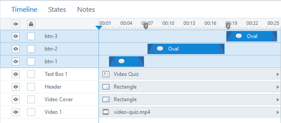281x123 pixels.
Task: Expand the Video Quiz track end arrow
Action: (278, 75)
